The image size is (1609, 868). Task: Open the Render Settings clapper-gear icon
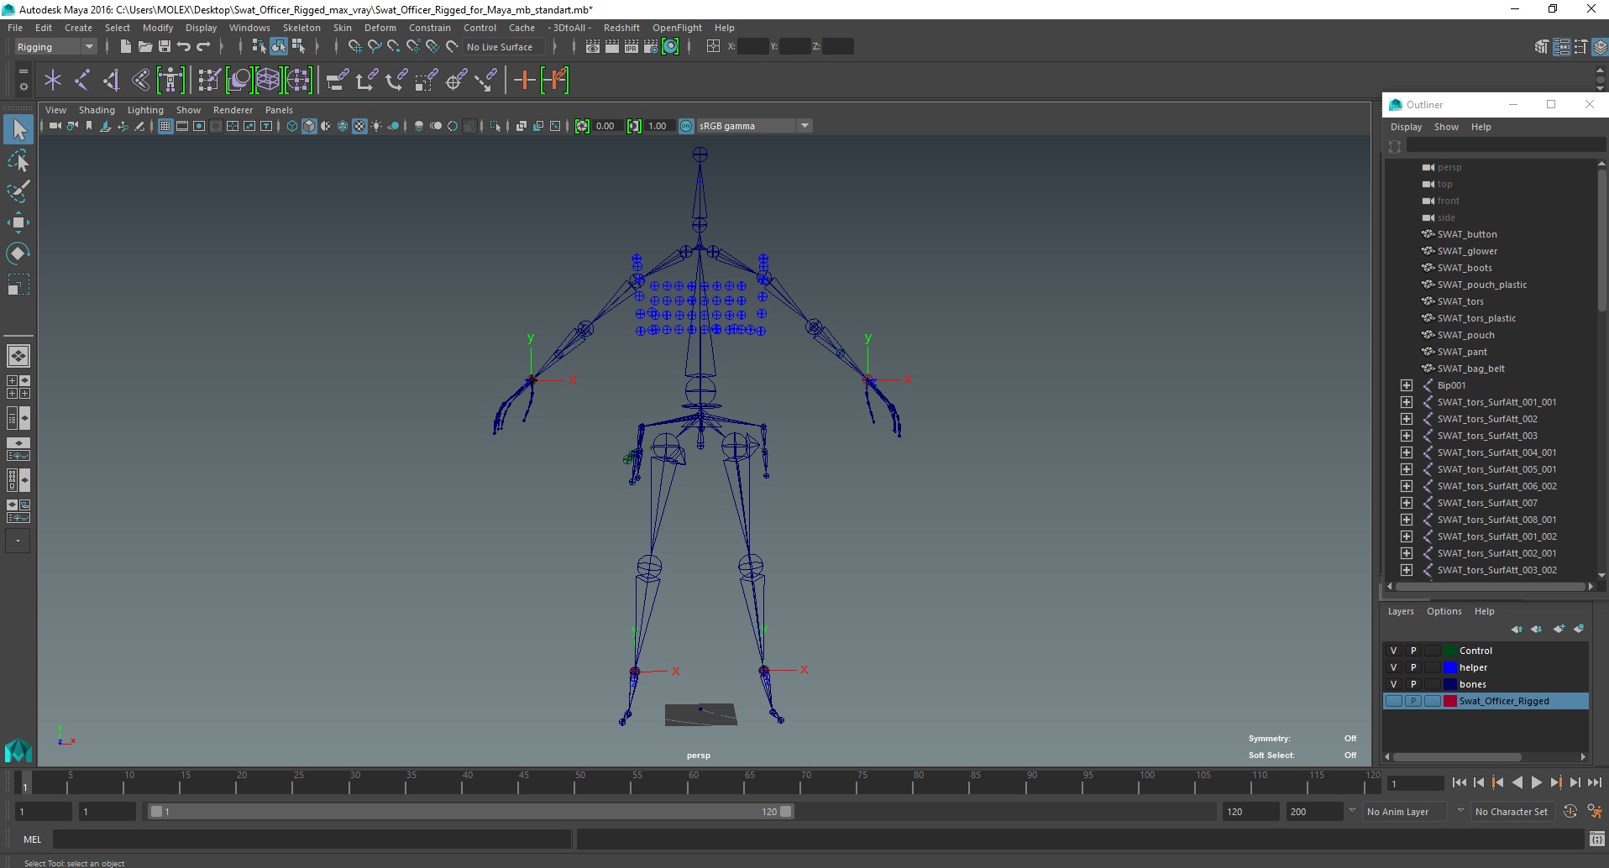[651, 47]
